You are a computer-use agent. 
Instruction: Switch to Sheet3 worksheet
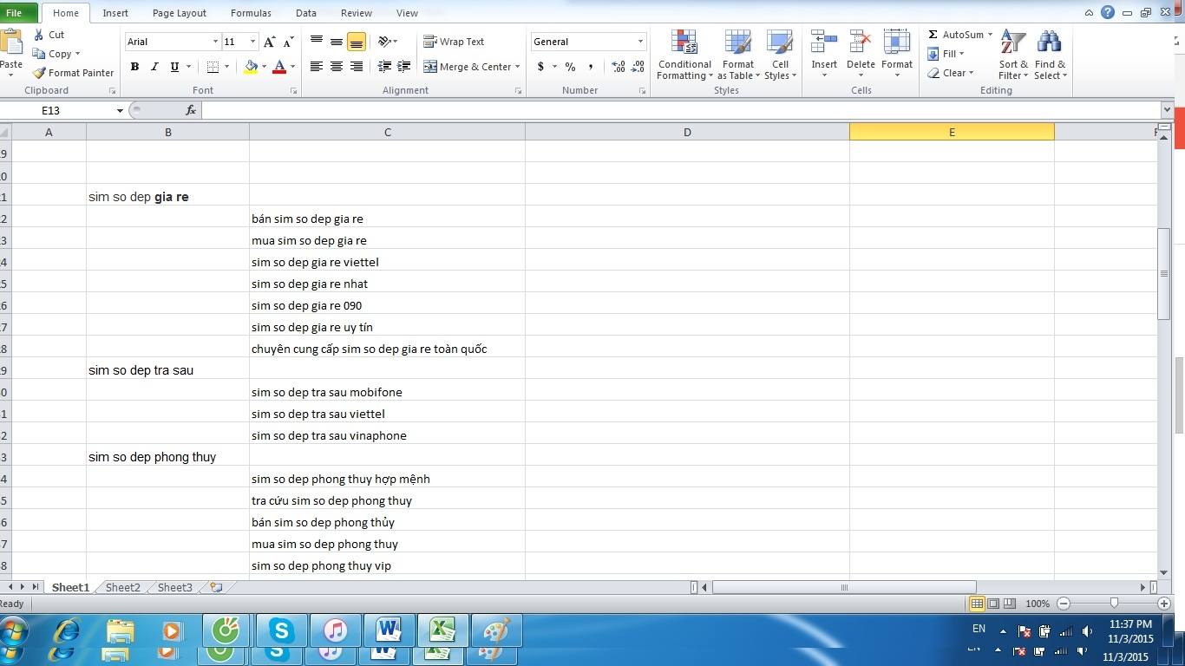pos(174,587)
